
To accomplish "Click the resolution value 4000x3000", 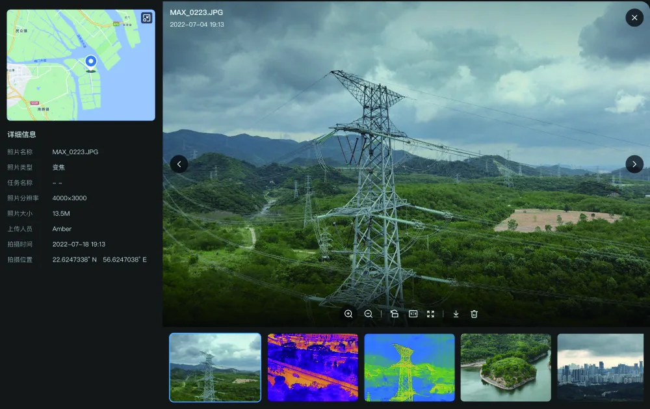I will [x=70, y=198].
